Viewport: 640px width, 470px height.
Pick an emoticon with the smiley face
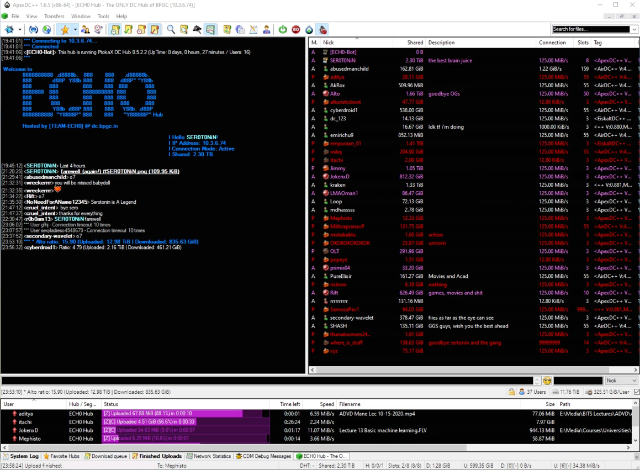547,380
